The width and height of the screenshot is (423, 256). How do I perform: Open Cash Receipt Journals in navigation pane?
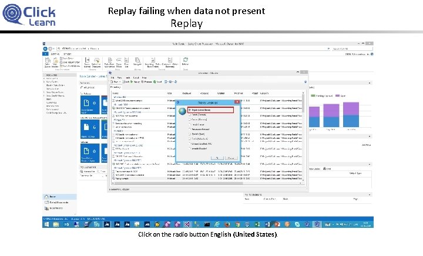56,113
